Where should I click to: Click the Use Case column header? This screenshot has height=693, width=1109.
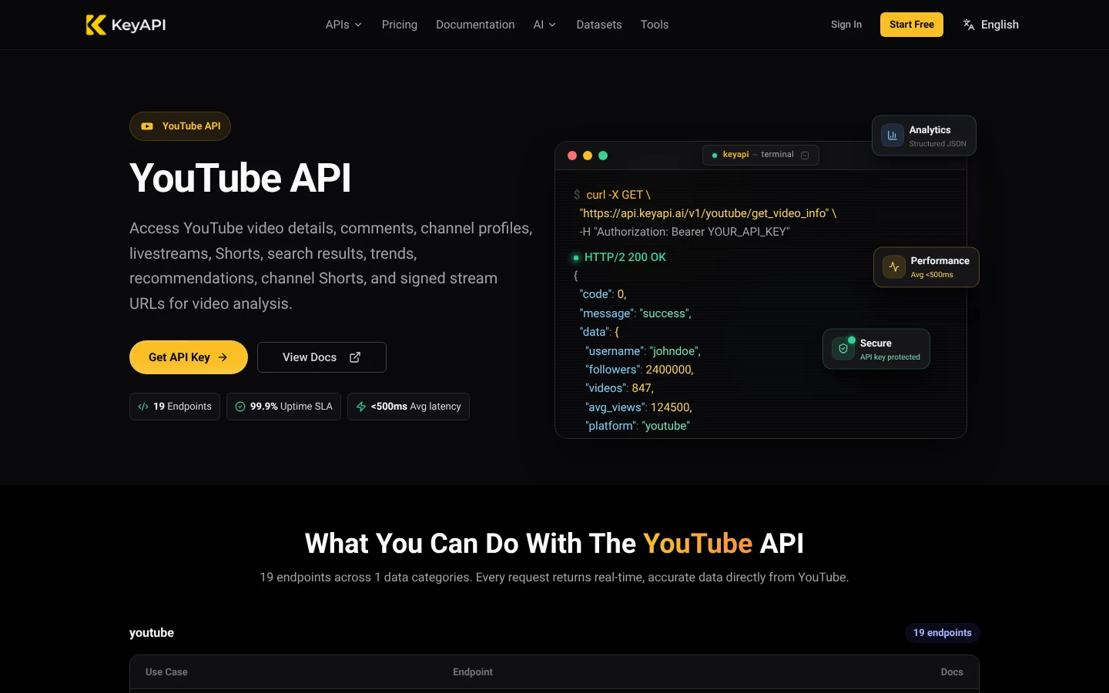(x=166, y=672)
